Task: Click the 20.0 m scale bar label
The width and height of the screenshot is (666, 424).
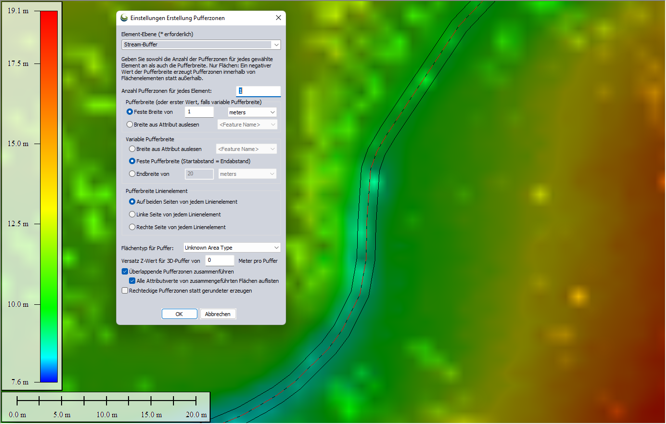Action: pyautogui.click(x=196, y=415)
